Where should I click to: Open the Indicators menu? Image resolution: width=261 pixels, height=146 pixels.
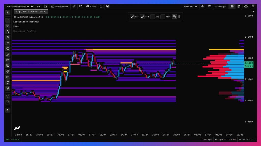pyautogui.click(x=60, y=6)
